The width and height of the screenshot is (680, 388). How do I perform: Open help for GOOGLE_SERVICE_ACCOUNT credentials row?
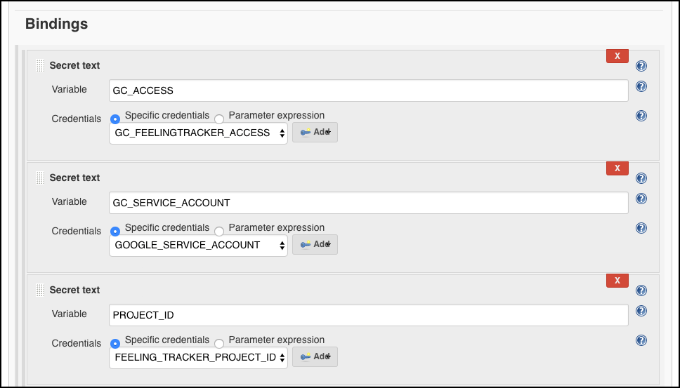pyautogui.click(x=641, y=228)
